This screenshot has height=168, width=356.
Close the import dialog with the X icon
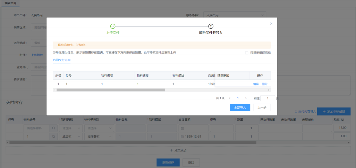271,24
